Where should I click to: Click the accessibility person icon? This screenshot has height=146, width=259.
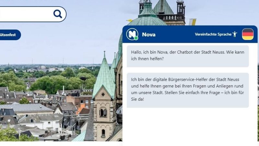pos(235,34)
